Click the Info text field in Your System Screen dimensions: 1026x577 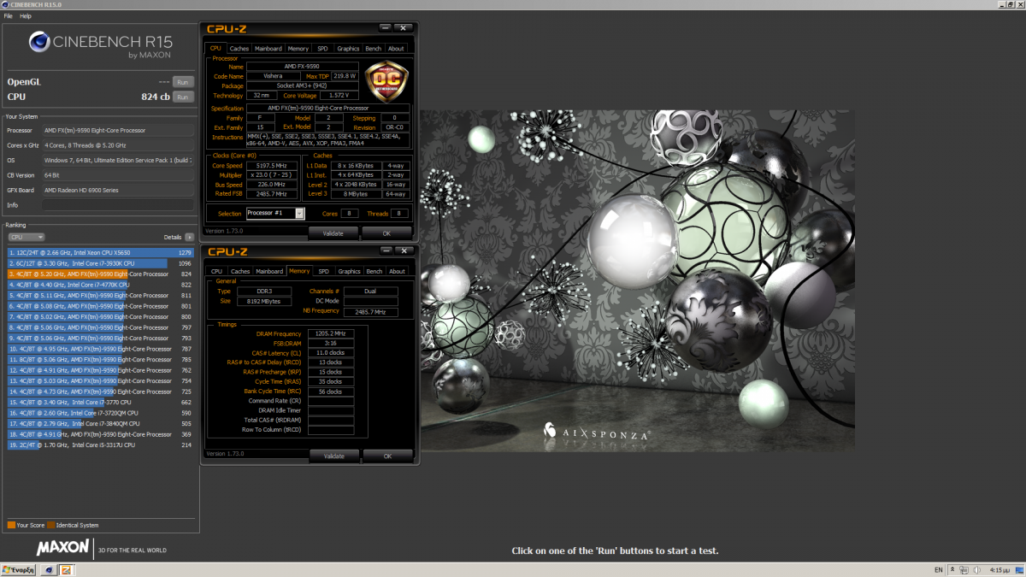118,205
